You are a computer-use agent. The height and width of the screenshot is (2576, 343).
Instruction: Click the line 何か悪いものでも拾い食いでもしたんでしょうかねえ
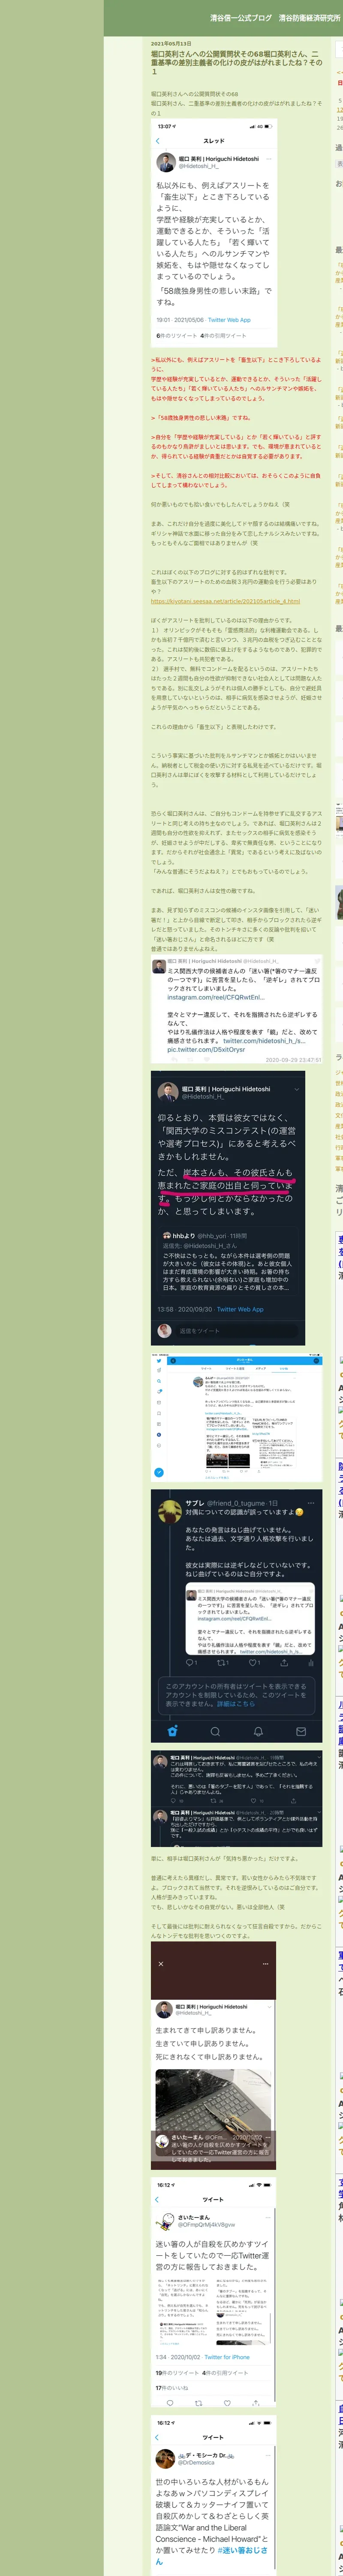coord(220,504)
